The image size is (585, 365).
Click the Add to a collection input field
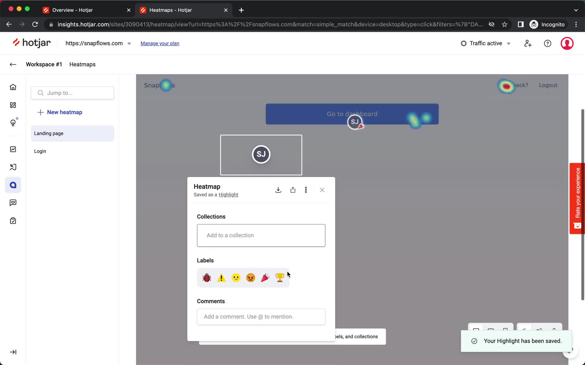tap(261, 235)
